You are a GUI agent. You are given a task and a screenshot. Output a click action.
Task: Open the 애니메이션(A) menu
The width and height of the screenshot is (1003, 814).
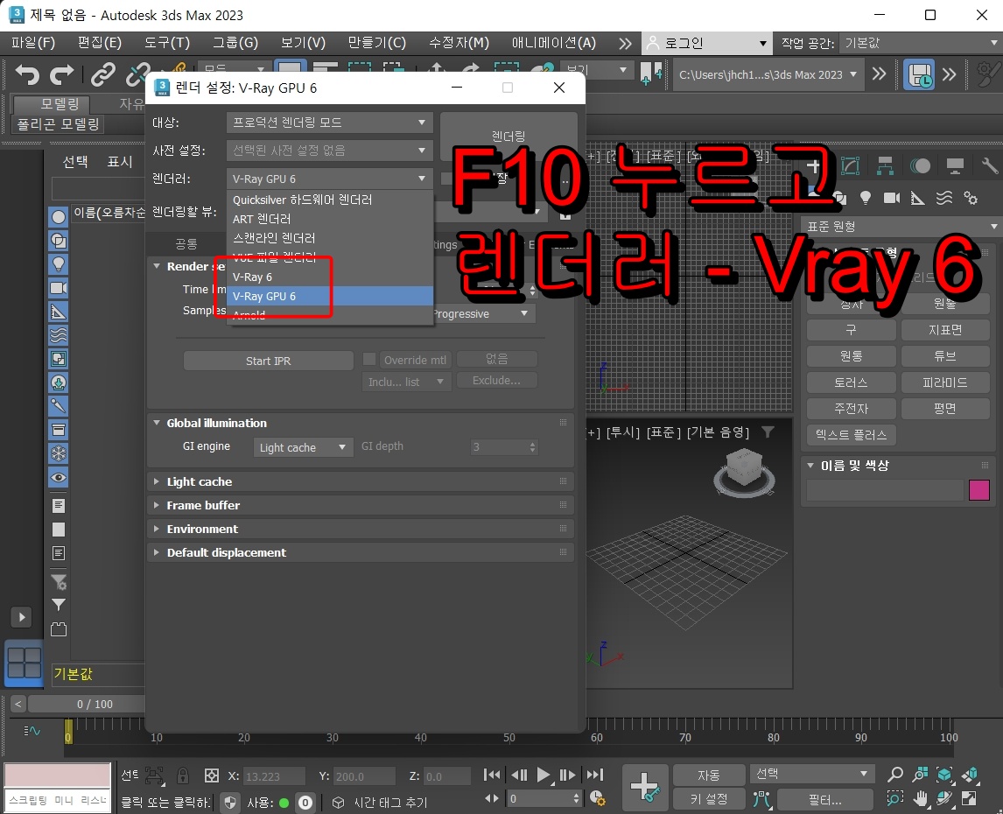554,43
